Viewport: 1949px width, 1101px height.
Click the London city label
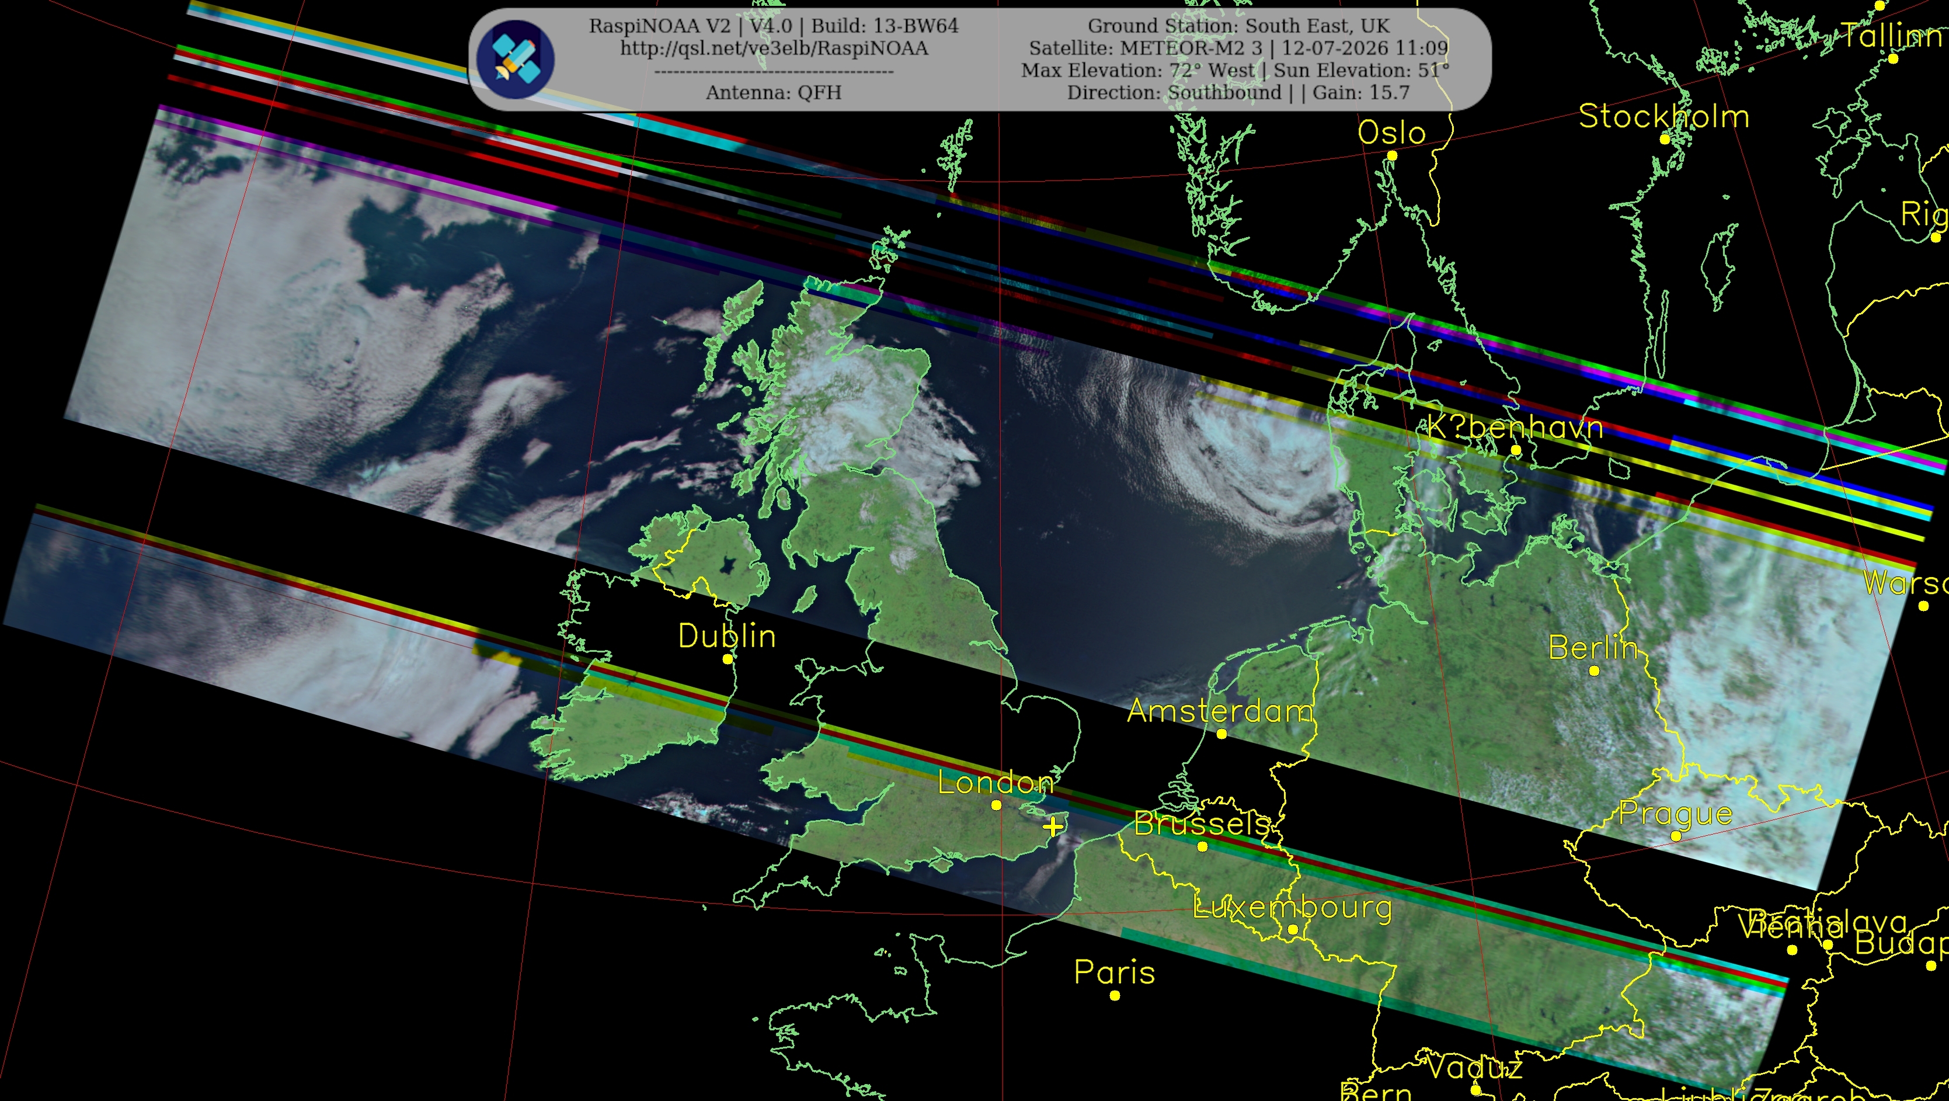[996, 783]
